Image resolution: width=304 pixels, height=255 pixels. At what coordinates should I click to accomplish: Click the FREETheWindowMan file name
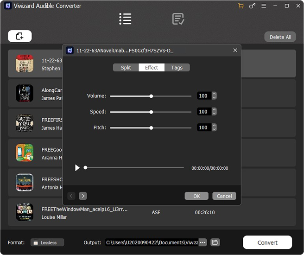click(x=84, y=209)
